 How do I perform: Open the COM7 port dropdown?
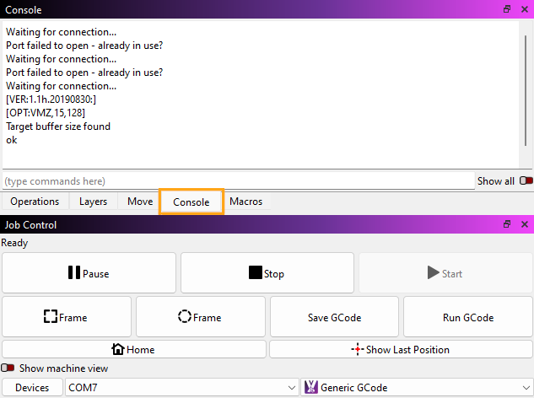tap(181, 388)
